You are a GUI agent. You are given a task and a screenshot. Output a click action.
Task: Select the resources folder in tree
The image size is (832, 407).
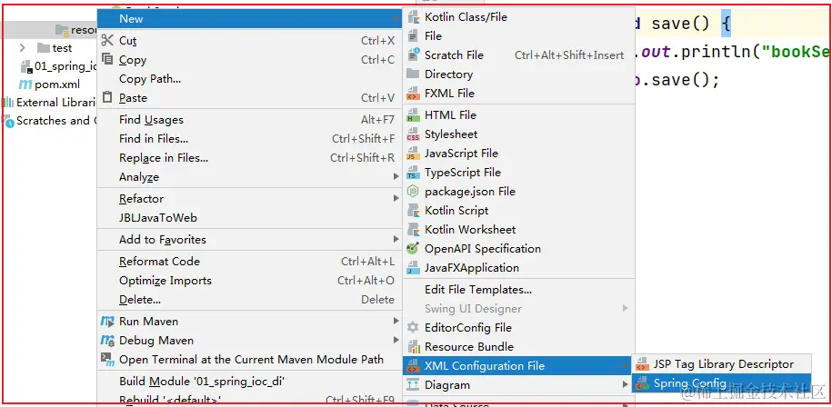click(x=84, y=30)
